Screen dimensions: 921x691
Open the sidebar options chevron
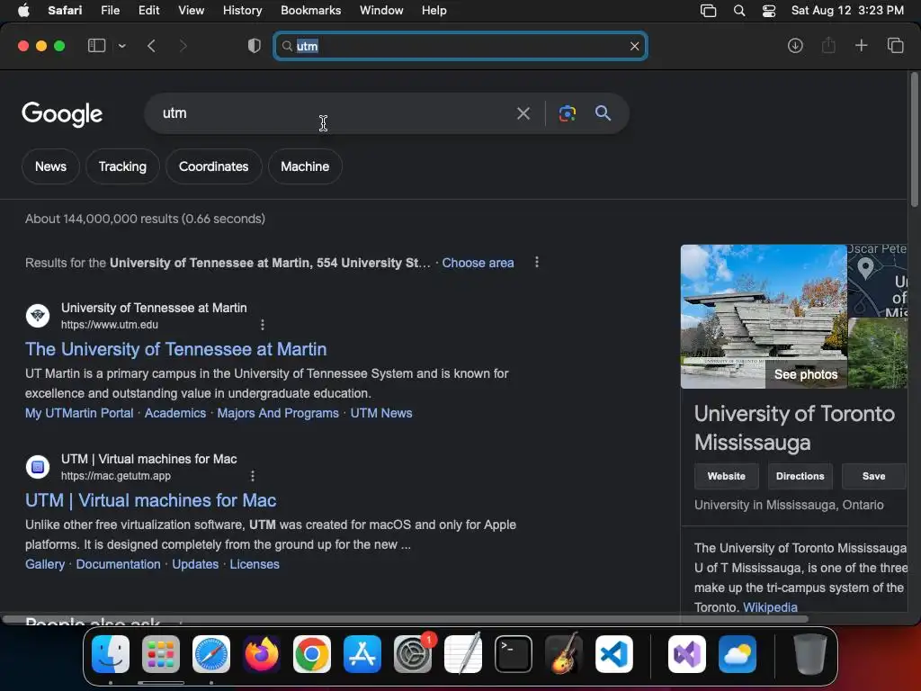tap(121, 46)
